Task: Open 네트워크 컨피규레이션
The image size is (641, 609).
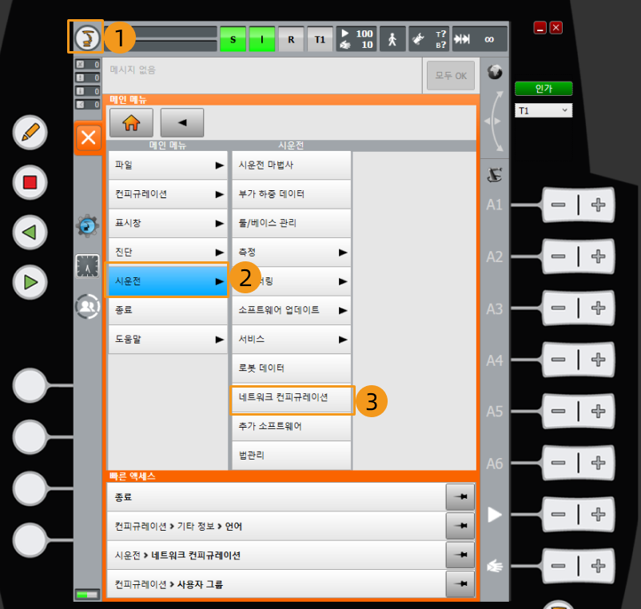Action: point(292,398)
